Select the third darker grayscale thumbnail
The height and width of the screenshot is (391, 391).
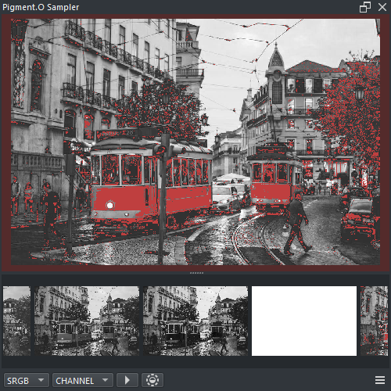pyautogui.click(x=195, y=321)
